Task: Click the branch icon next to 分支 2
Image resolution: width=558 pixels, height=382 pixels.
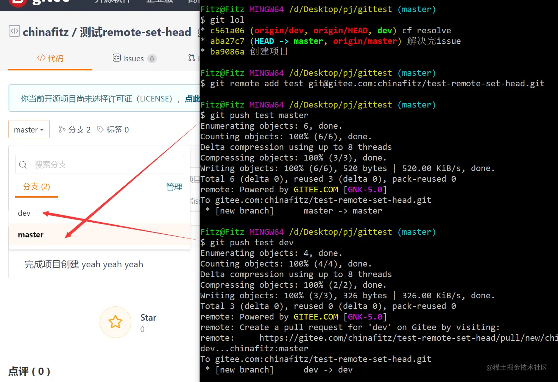Action: (x=62, y=129)
